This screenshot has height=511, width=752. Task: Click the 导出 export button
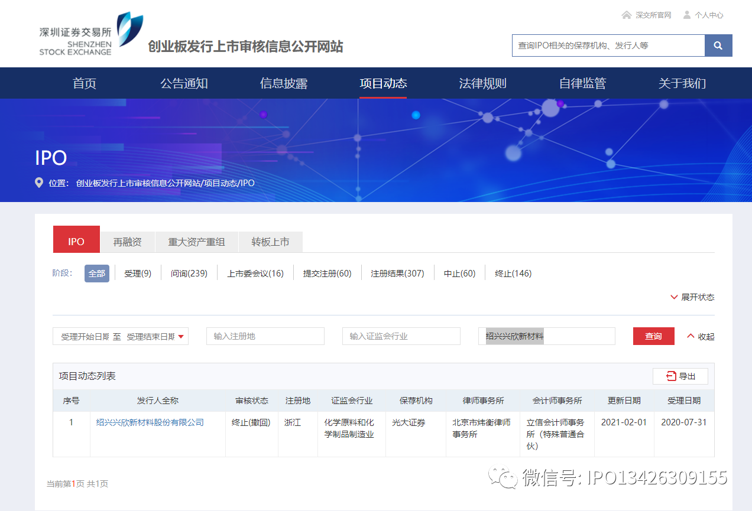point(680,376)
